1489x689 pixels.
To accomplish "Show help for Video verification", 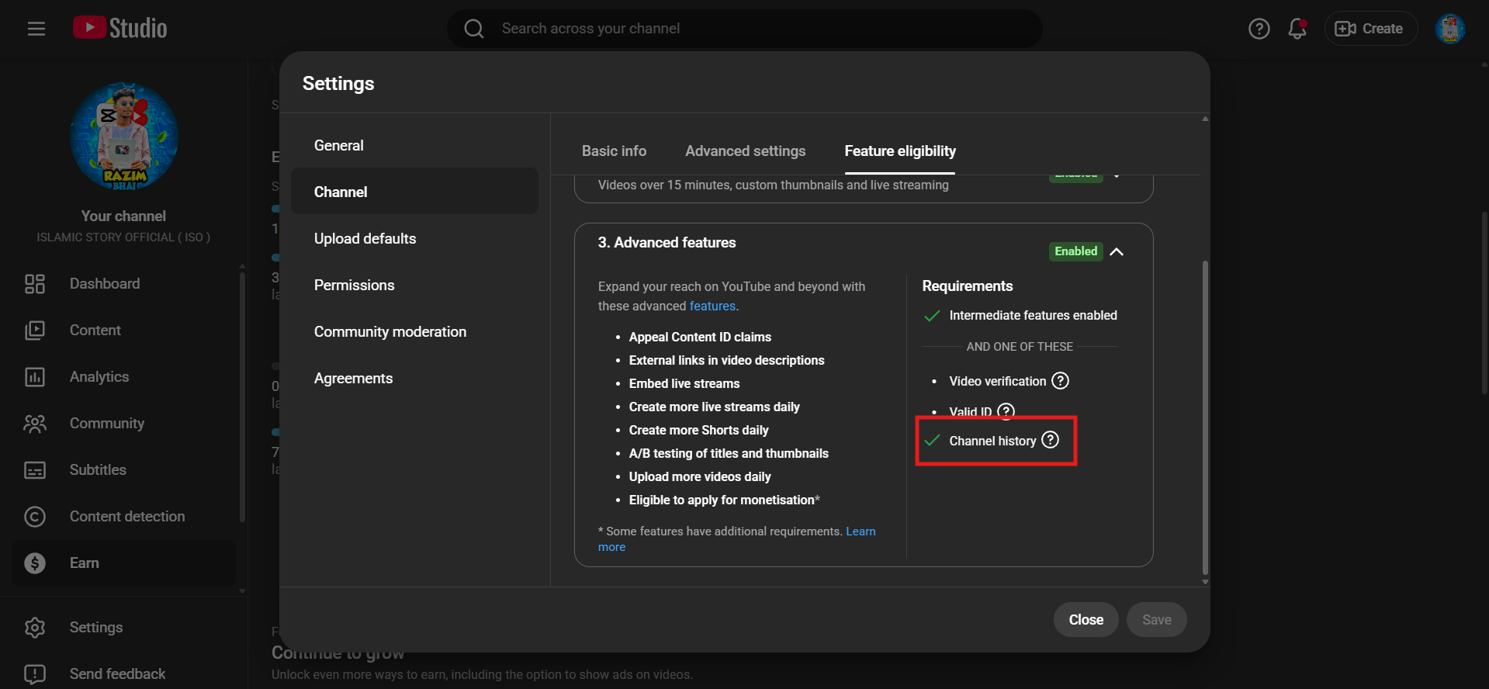I will (x=1060, y=381).
